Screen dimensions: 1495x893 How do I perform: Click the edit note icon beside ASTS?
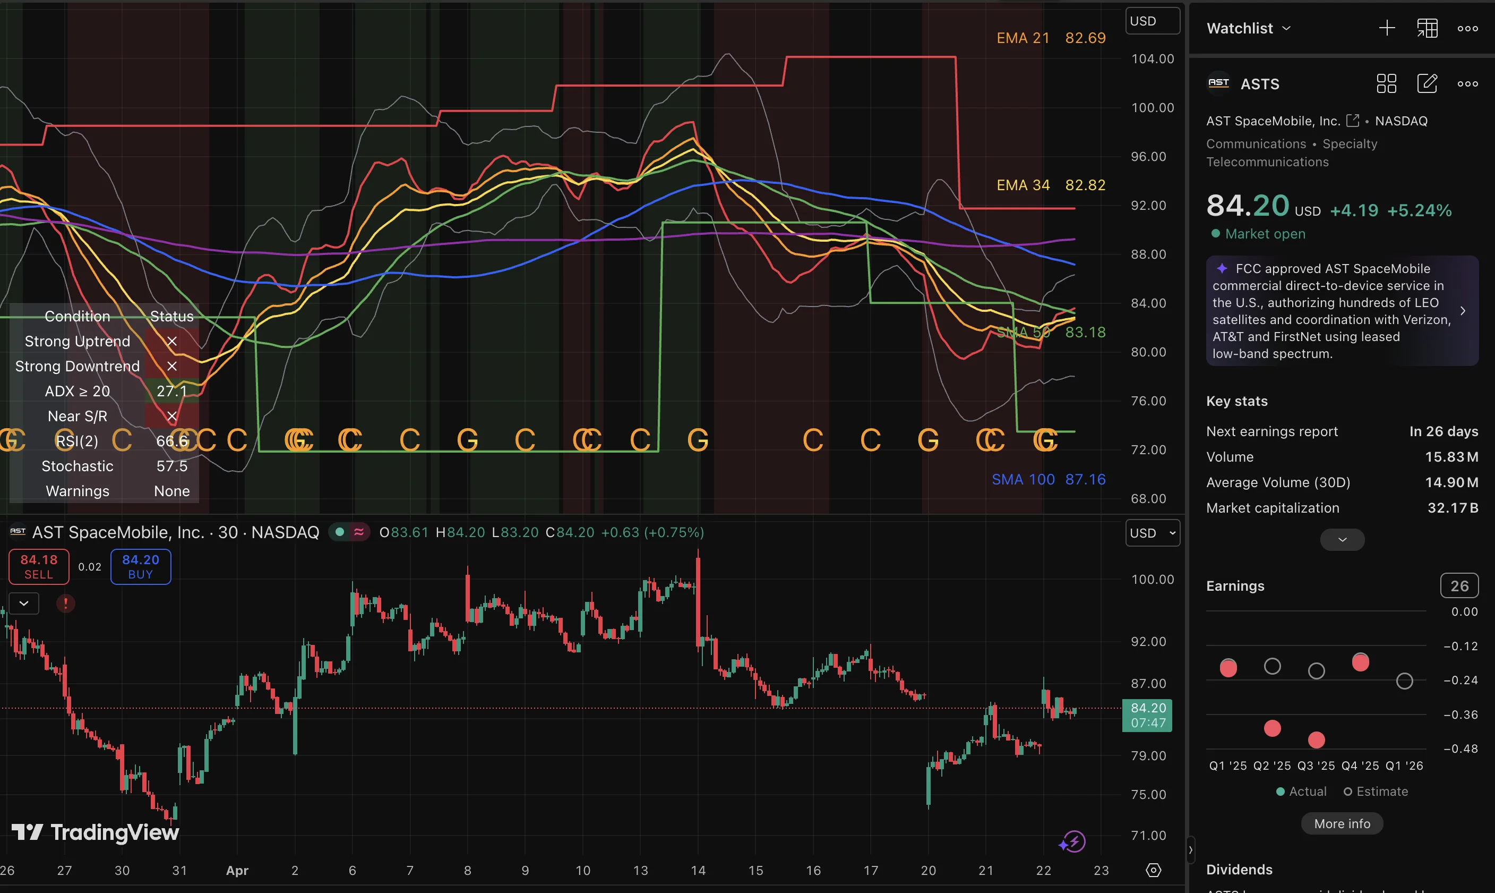(x=1427, y=83)
